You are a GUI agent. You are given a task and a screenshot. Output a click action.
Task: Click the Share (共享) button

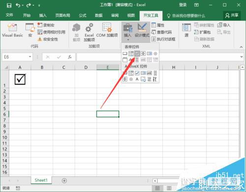tap(232, 15)
